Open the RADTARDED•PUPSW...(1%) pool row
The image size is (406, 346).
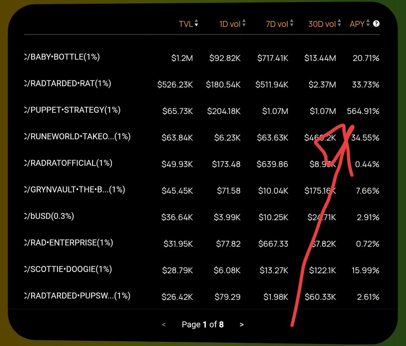202,297
